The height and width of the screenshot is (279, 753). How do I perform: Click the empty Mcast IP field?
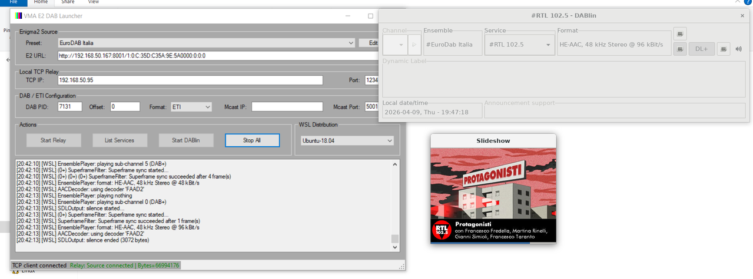287,107
